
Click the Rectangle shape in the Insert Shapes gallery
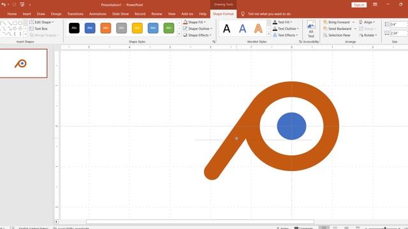[x=15, y=24]
